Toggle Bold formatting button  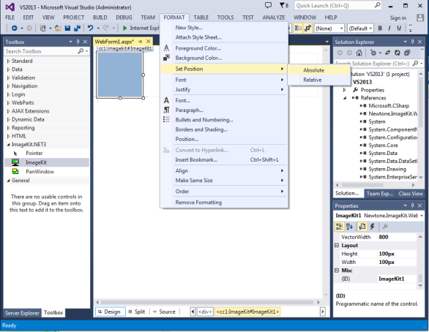coord(380,28)
